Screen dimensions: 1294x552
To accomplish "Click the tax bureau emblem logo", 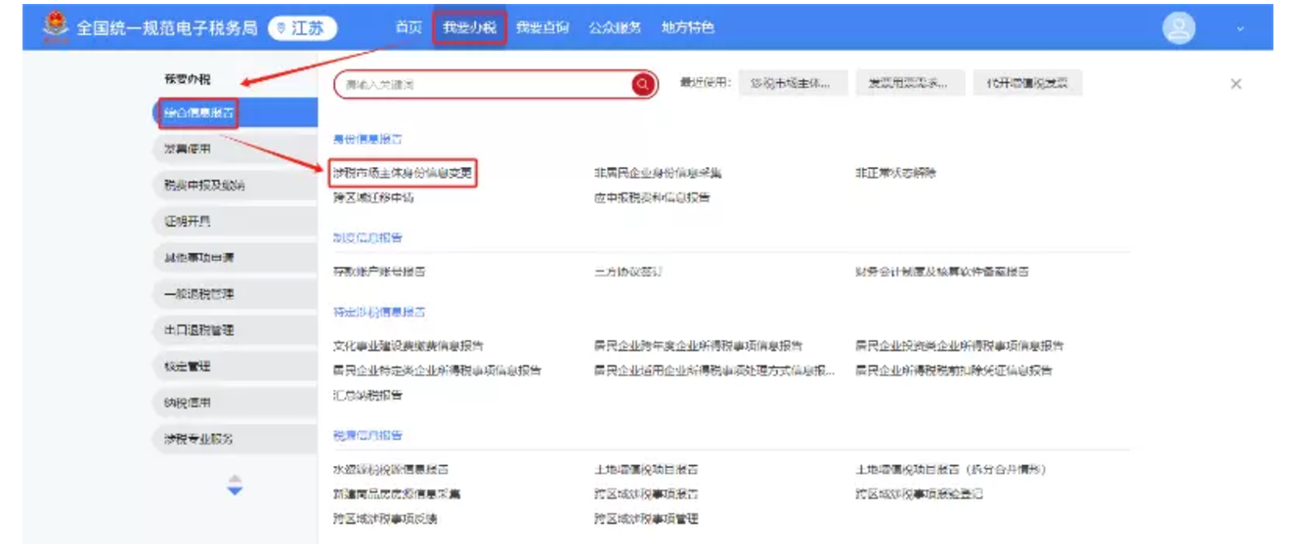I will tap(56, 27).
